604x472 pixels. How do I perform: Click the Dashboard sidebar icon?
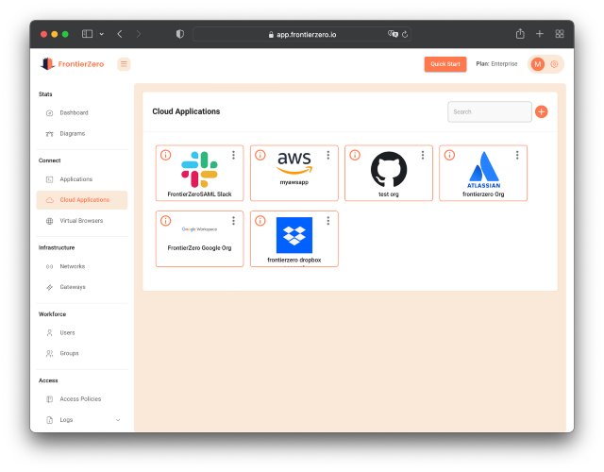(x=49, y=113)
